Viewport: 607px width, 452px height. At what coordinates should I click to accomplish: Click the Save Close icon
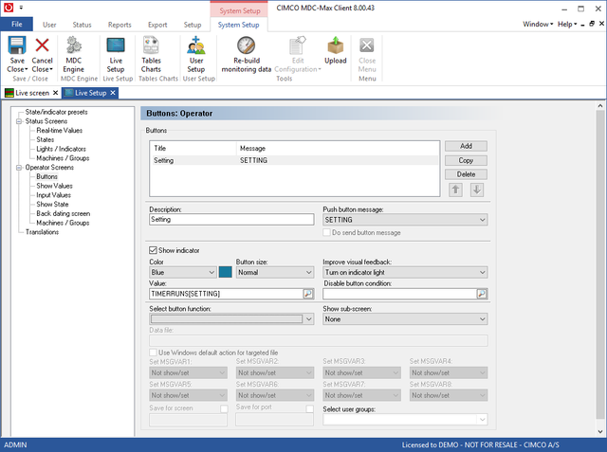point(17,46)
